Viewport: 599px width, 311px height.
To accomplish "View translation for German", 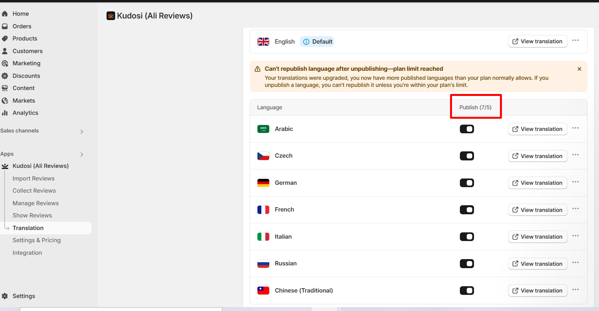I will [538, 183].
